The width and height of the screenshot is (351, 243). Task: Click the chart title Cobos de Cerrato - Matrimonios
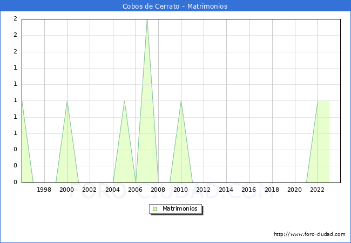(175, 6)
